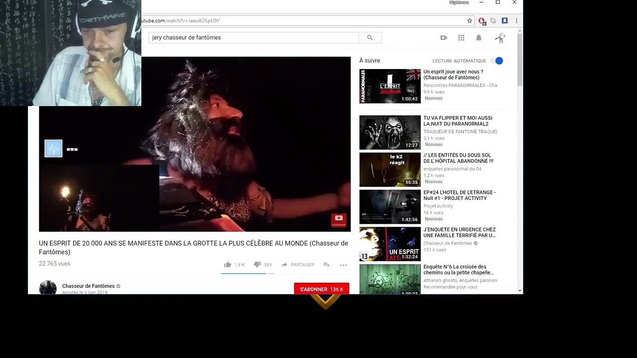Open the notifications bell

point(479,38)
